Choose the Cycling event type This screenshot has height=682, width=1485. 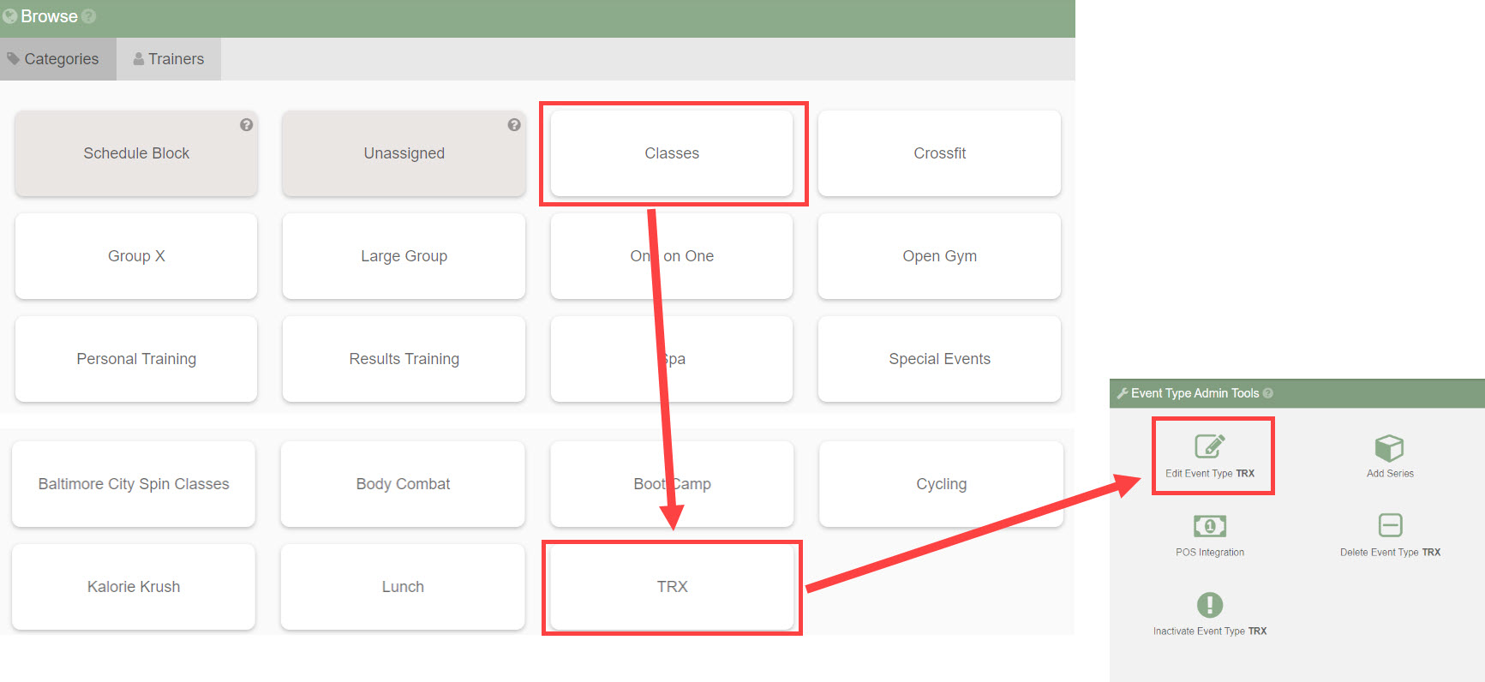(x=941, y=484)
